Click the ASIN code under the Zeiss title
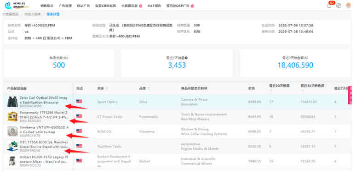Screen dimensions: 356x174 (x=31, y=106)
